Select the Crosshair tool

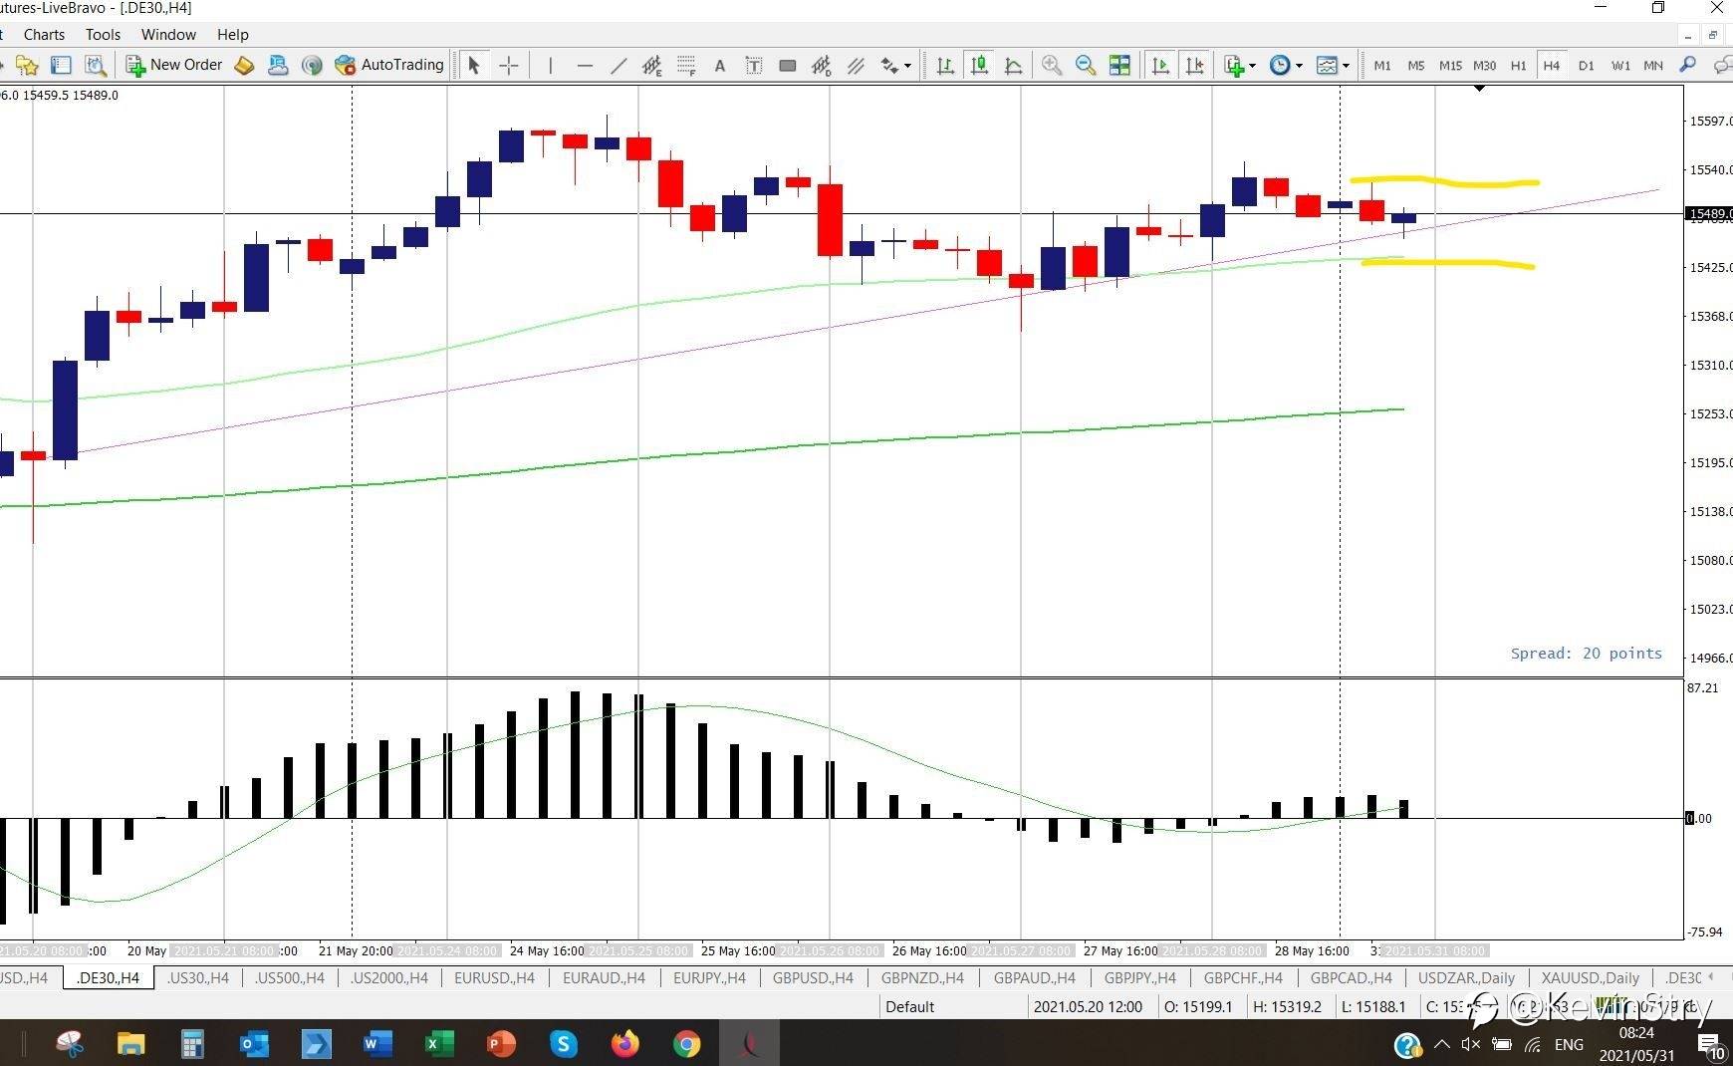[x=509, y=66]
